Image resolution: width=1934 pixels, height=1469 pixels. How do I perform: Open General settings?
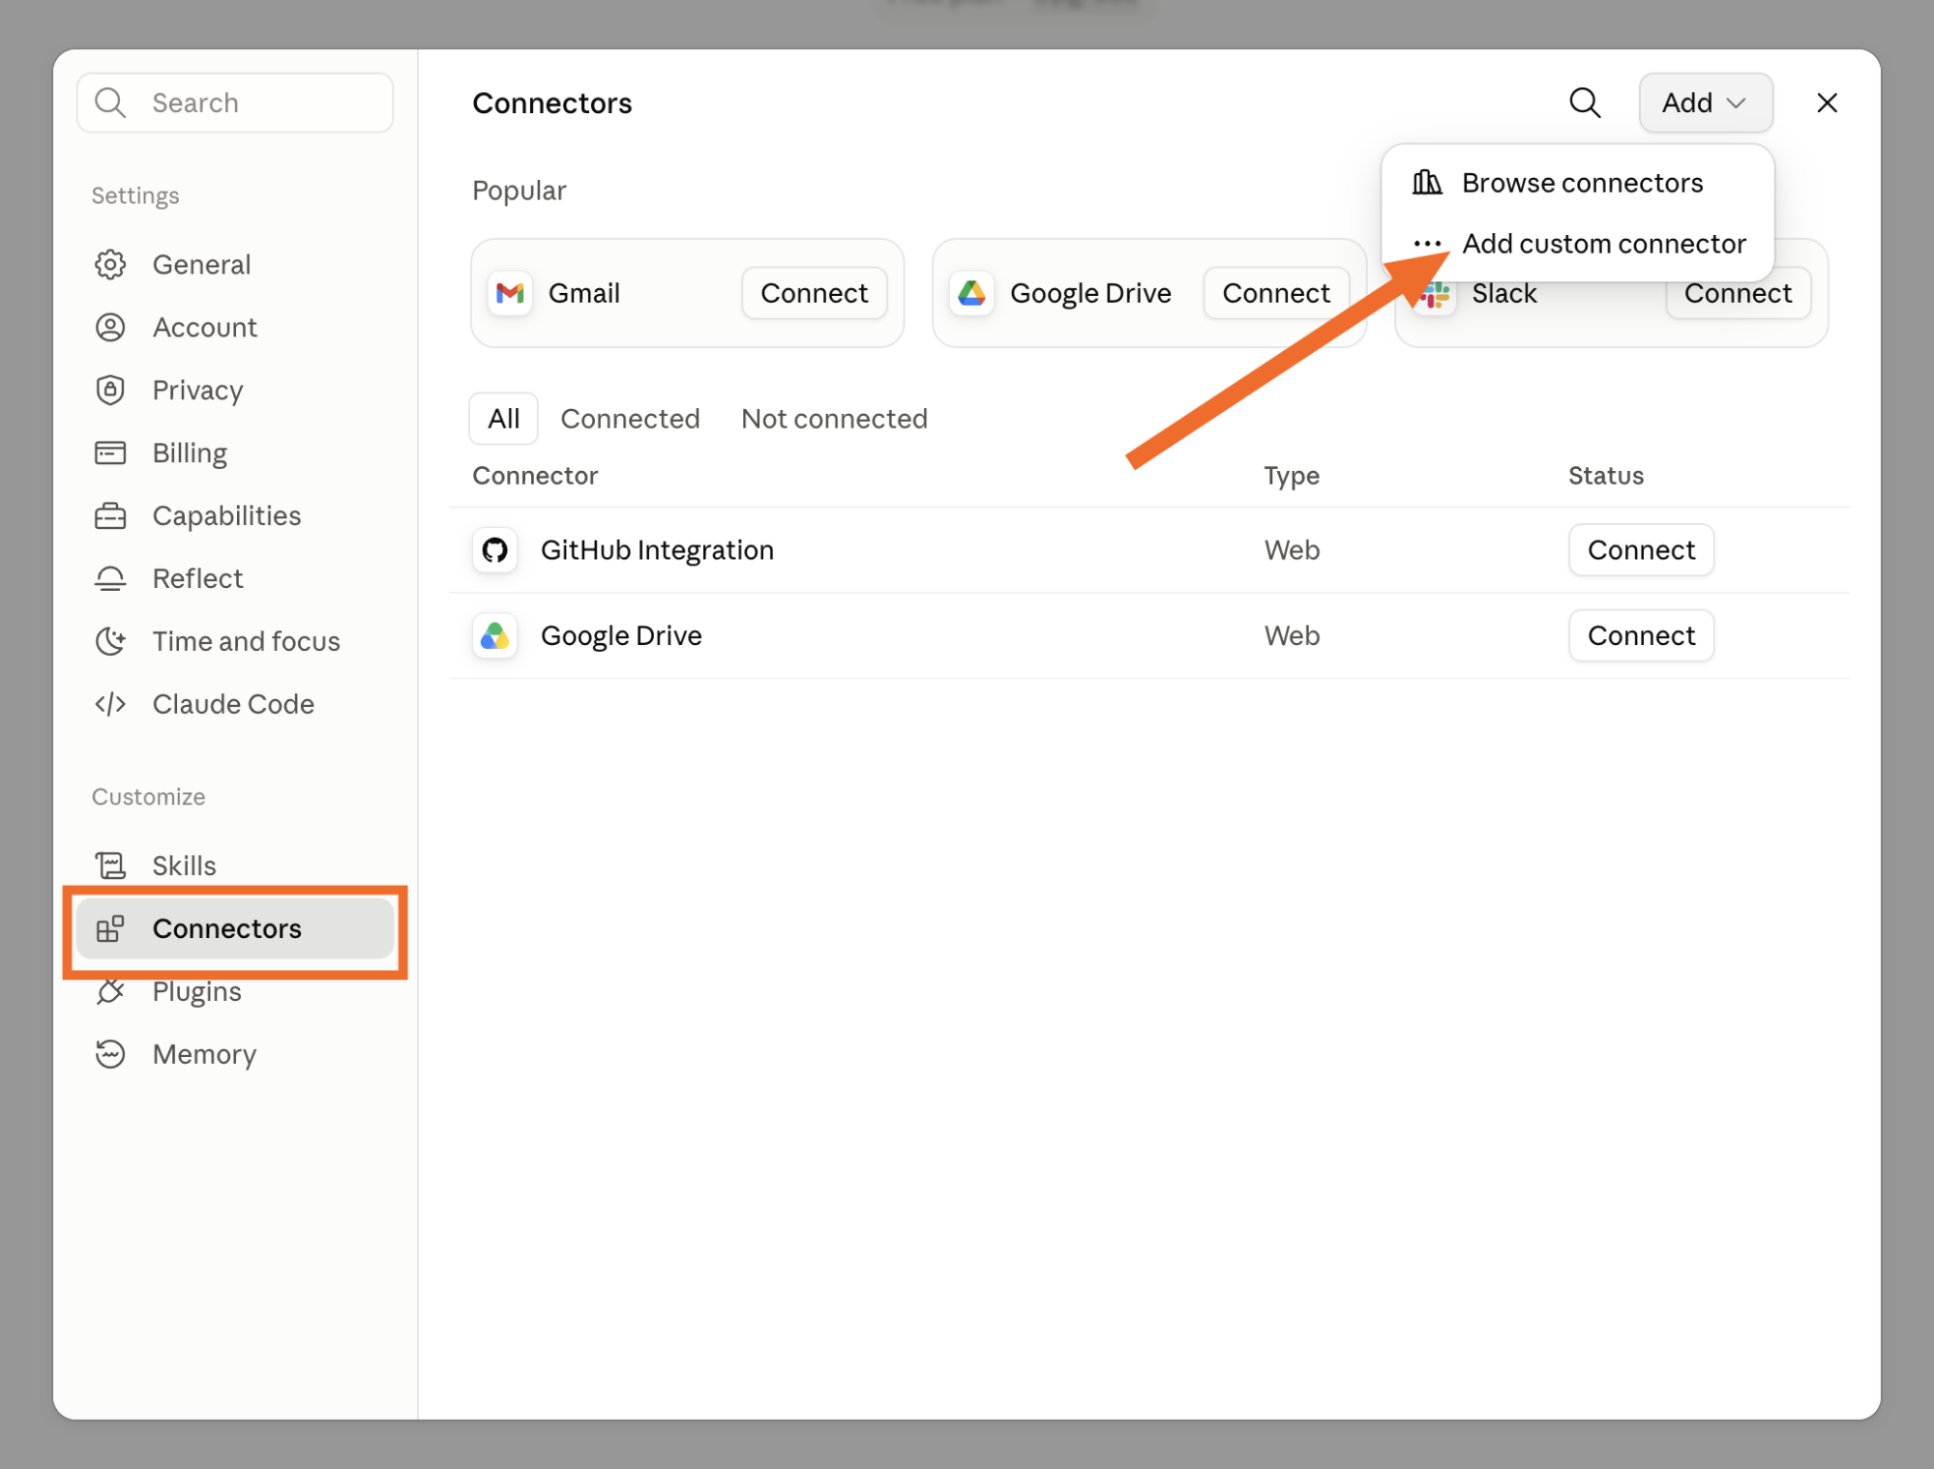(x=235, y=264)
